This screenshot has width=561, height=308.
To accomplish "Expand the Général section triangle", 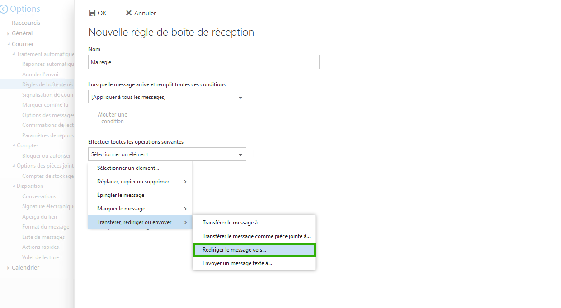I will click(8, 33).
